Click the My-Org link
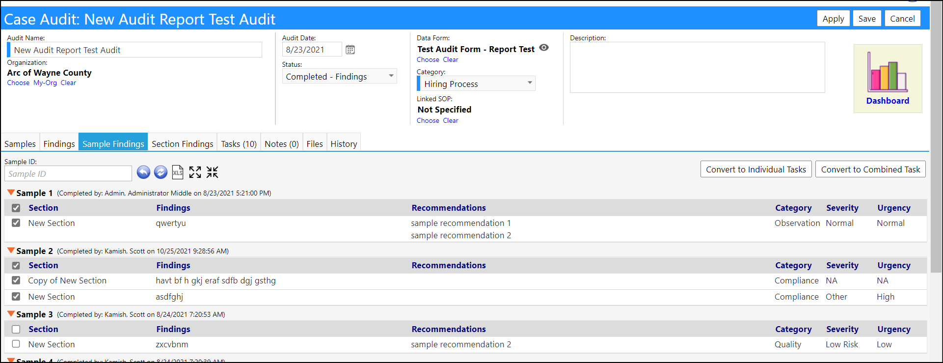 45,83
